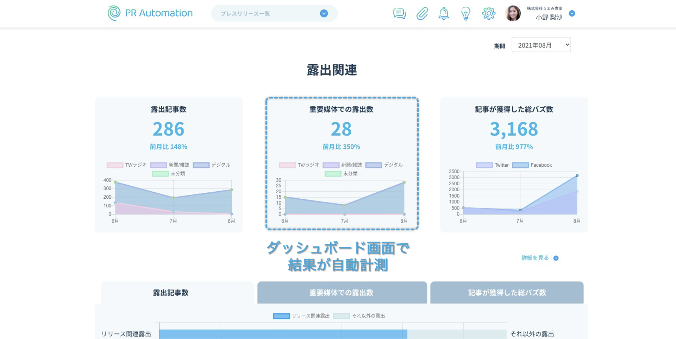Expand the user account menu arrow
The height and width of the screenshot is (339, 676).
point(572,13)
